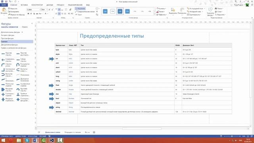Open the All pages (Все) dropdown
254x143 pixels.
[87, 132]
